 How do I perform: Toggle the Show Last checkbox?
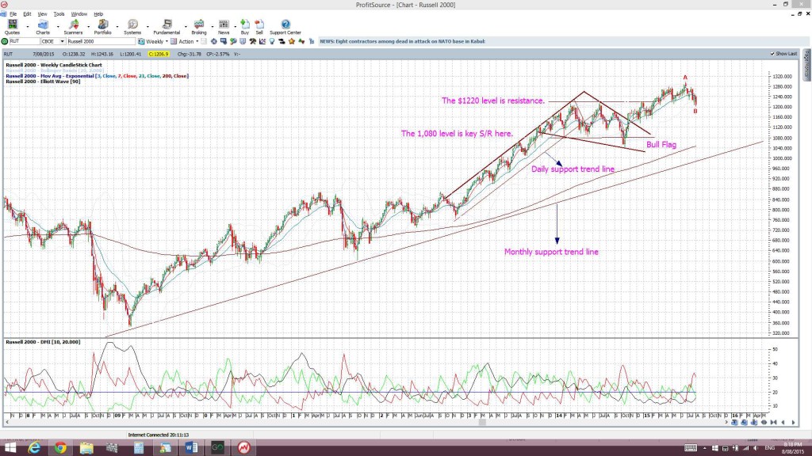(772, 54)
